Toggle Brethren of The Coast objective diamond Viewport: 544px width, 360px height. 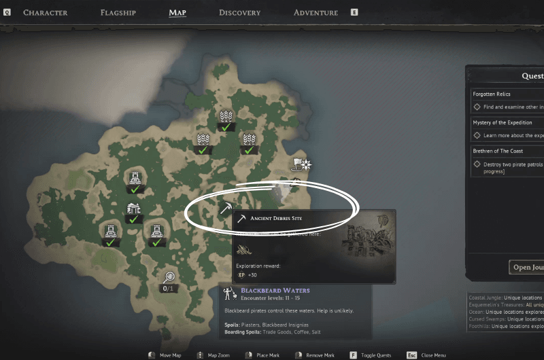pyautogui.click(x=477, y=164)
